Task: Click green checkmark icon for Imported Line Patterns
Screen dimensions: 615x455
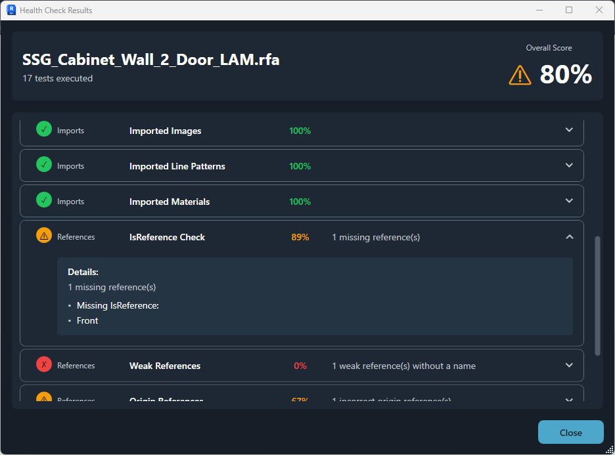Action: coord(44,165)
